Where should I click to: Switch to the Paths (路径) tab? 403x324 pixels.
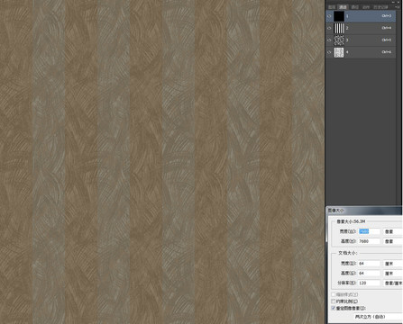[x=355, y=7]
